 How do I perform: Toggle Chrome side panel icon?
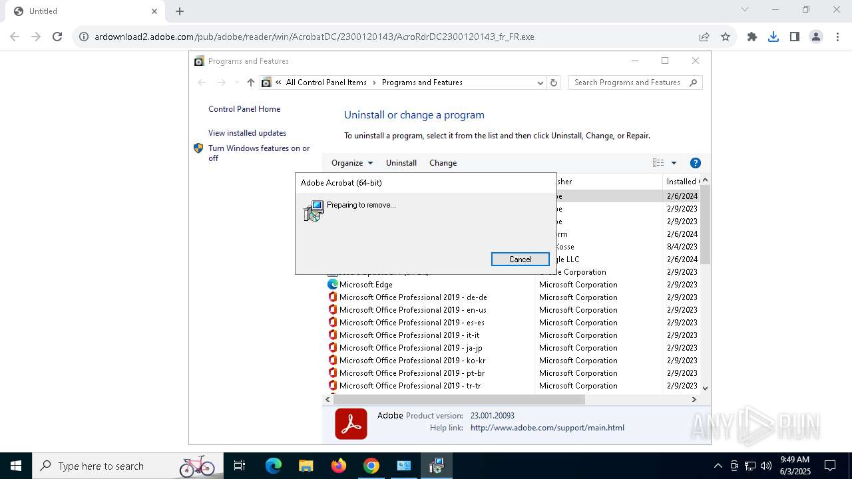coord(795,37)
